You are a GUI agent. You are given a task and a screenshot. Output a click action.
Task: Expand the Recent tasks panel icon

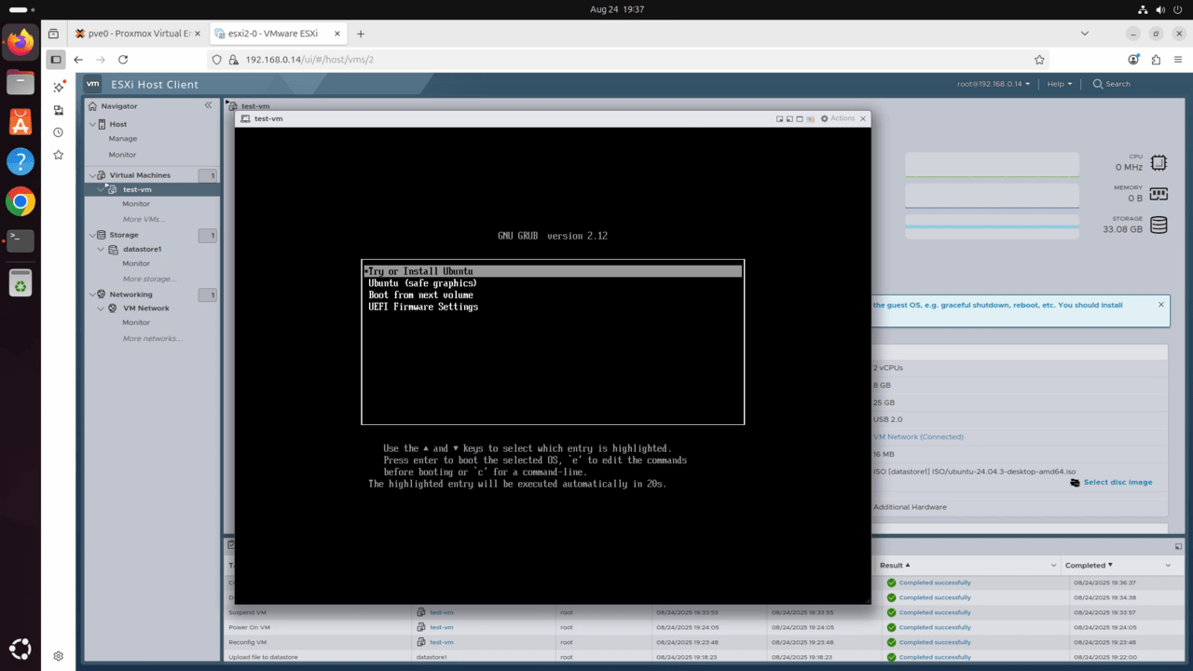(1178, 546)
